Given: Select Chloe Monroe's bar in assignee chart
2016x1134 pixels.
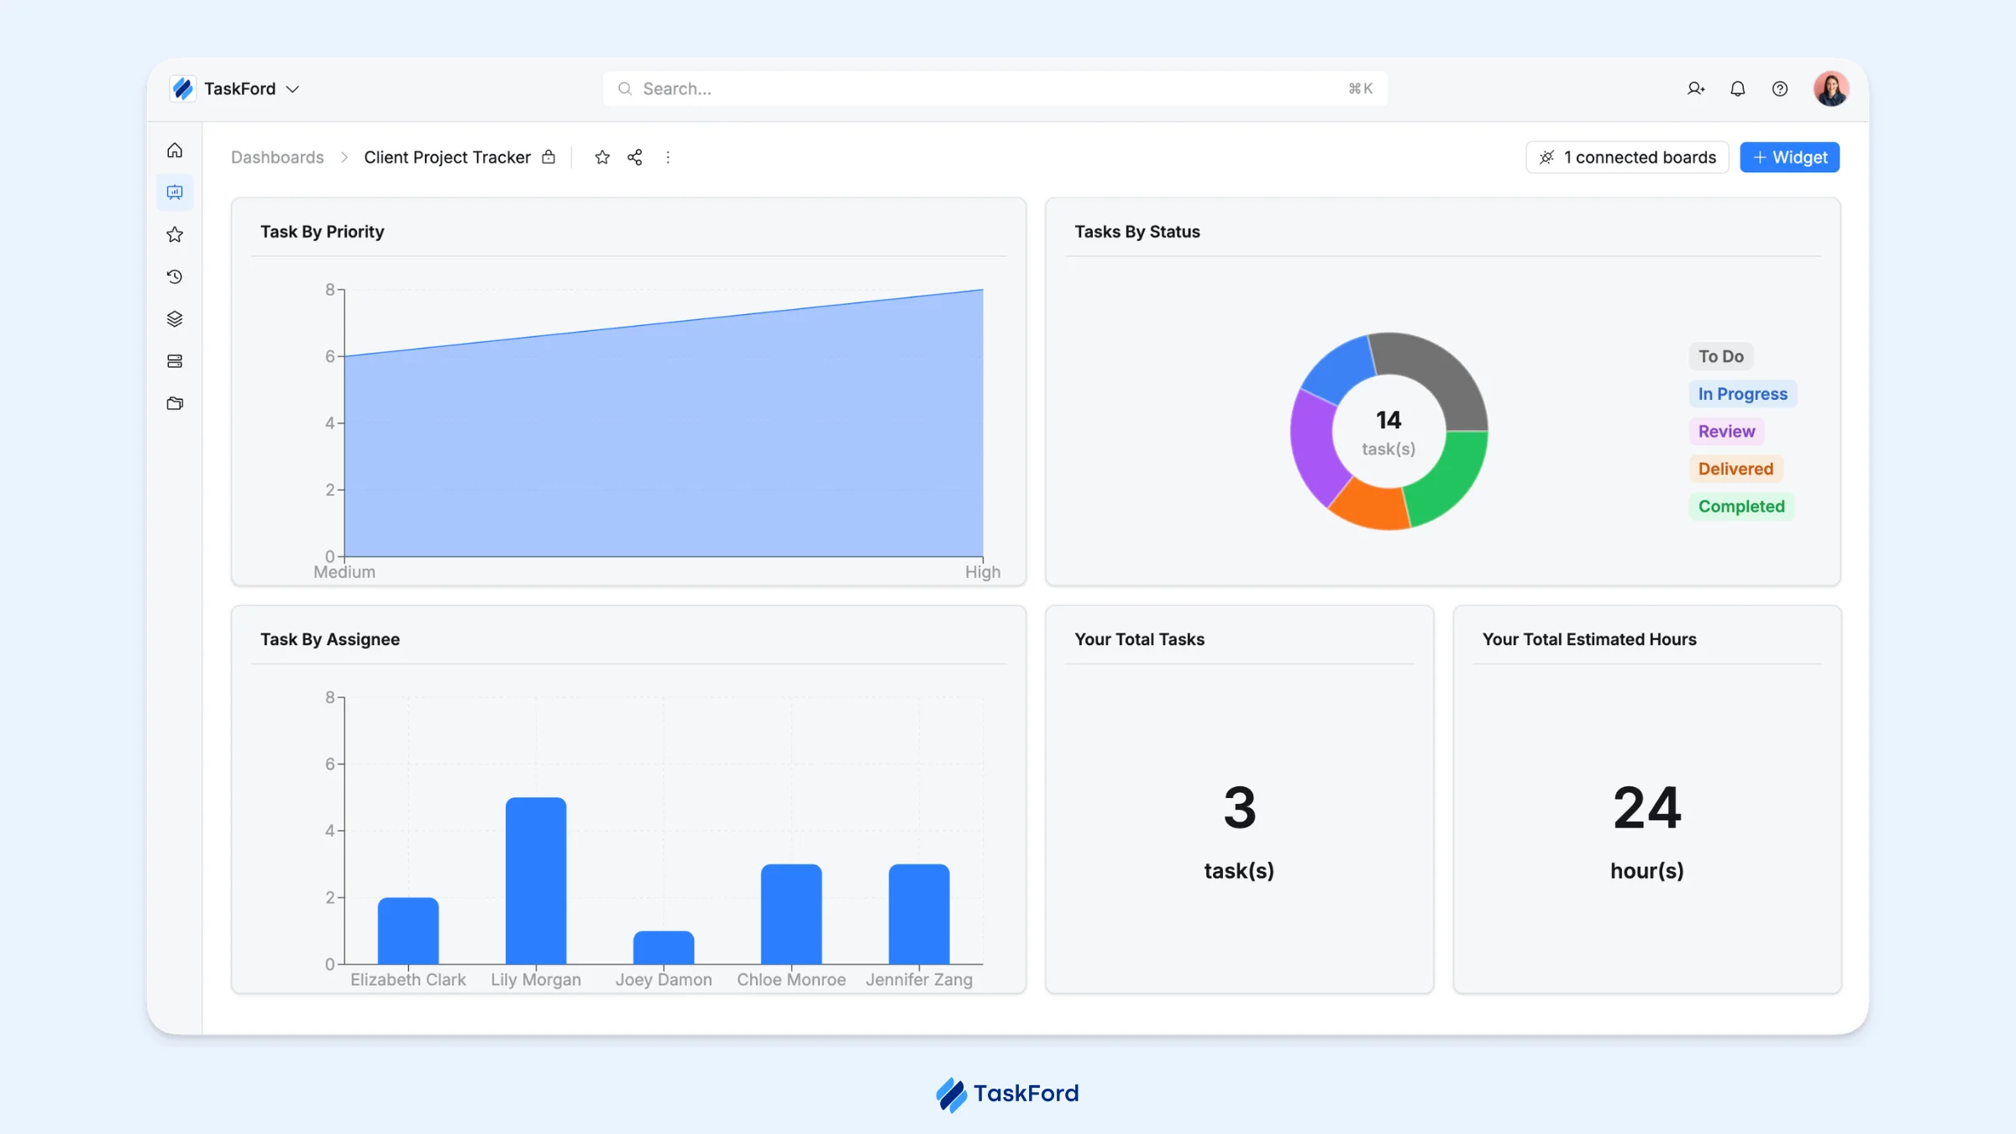Looking at the screenshot, I should [791, 914].
